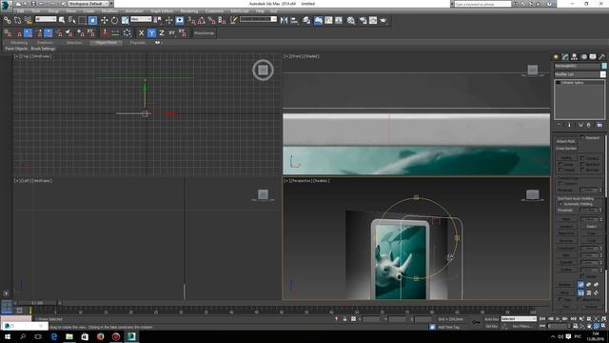The width and height of the screenshot is (609, 343).
Task: Click Configure Modifier Sets icon
Action: (599, 125)
